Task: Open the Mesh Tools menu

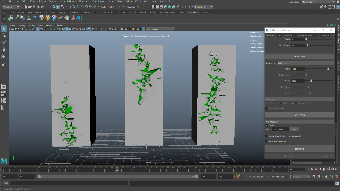Action: pos(84,1)
